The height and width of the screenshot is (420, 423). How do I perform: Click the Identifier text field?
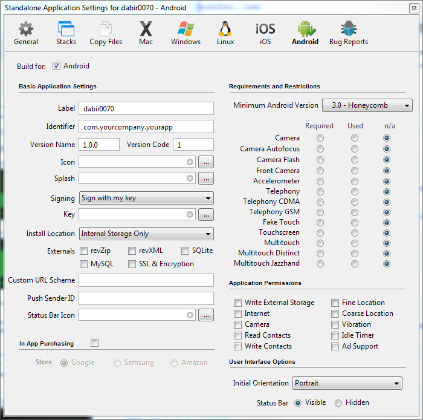[146, 126]
